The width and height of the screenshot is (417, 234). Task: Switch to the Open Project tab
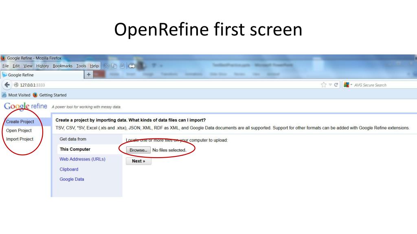click(x=19, y=130)
